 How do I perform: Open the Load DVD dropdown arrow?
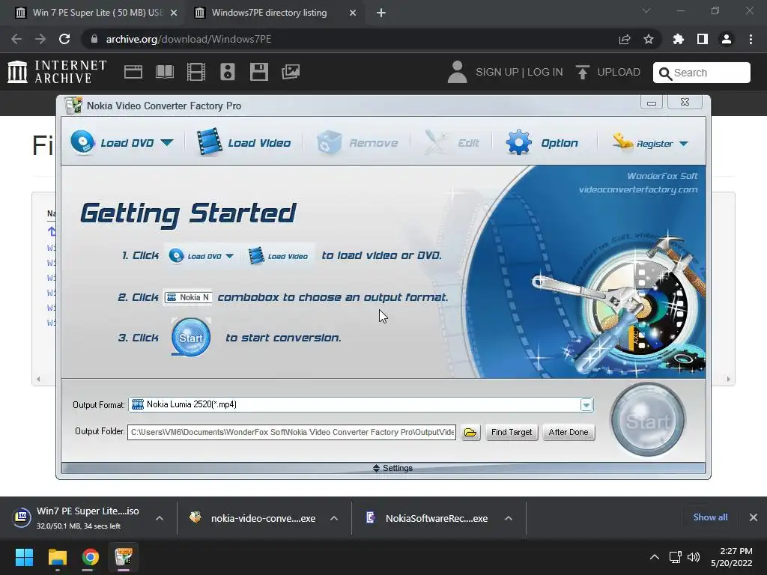pos(167,143)
